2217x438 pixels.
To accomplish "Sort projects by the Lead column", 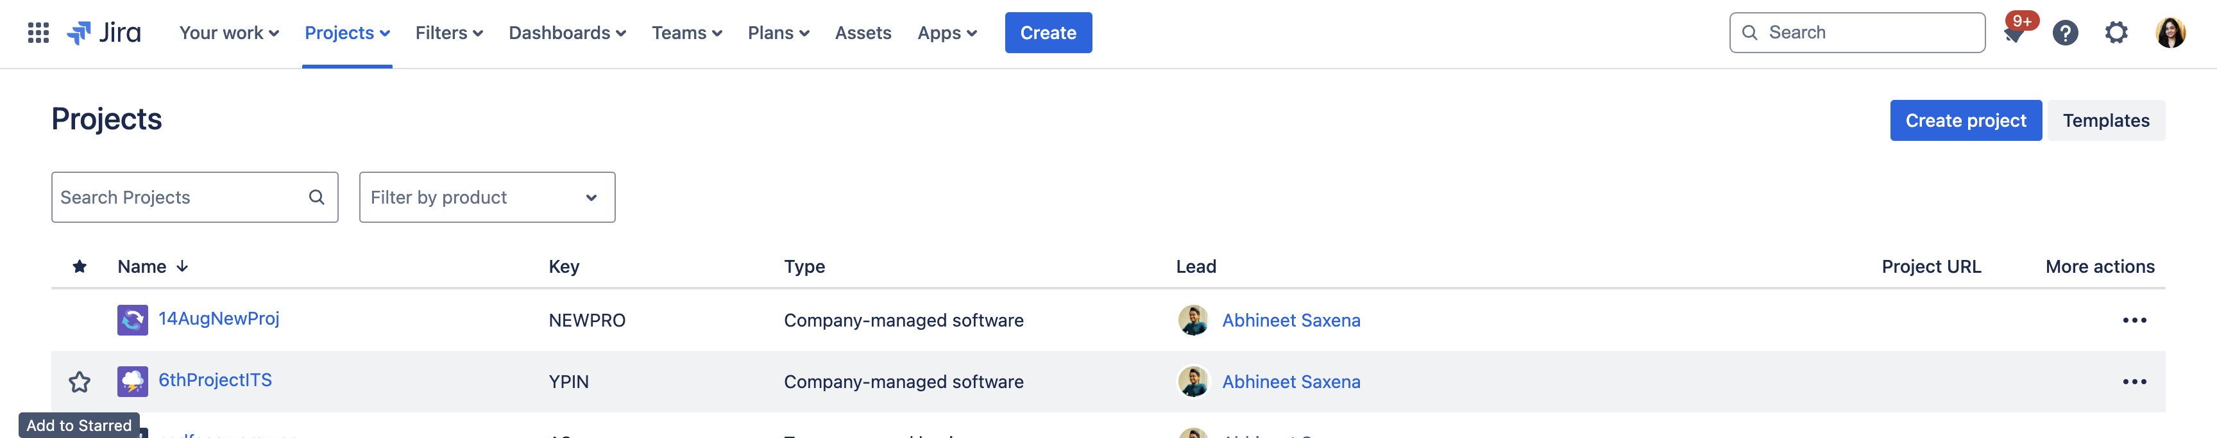I will click(x=1196, y=266).
